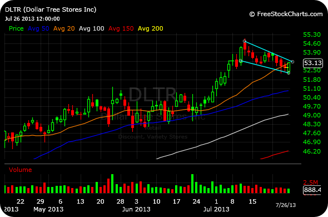Click the 46.90 price axis label
The image size is (328, 217).
312,142
